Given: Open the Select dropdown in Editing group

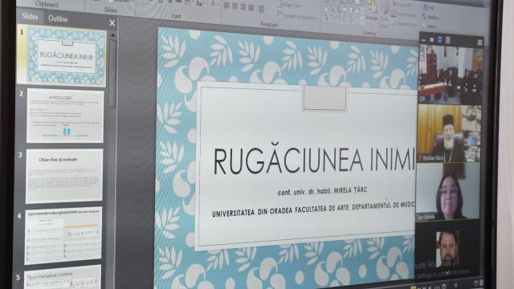Looking at the screenshot, I should tap(430, 26).
